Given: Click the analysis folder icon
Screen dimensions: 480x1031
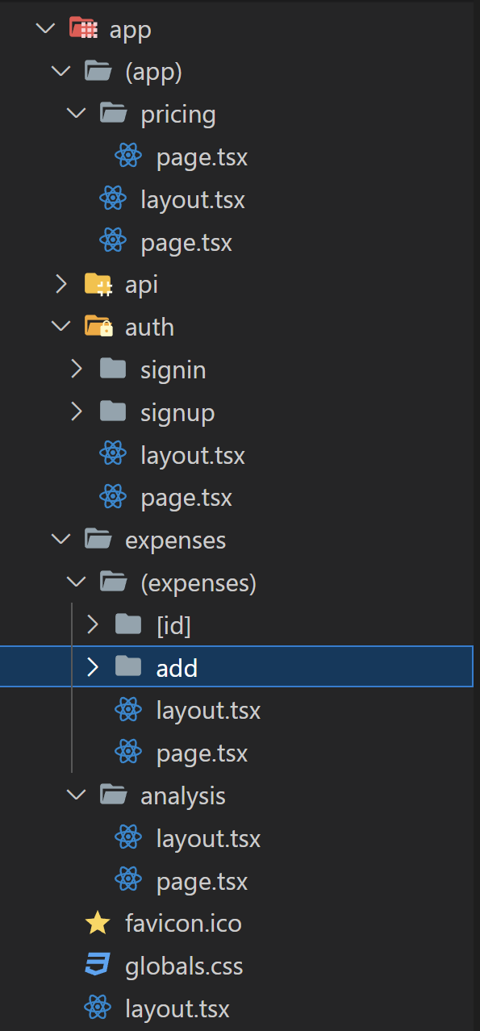Looking at the screenshot, I should pyautogui.click(x=114, y=795).
